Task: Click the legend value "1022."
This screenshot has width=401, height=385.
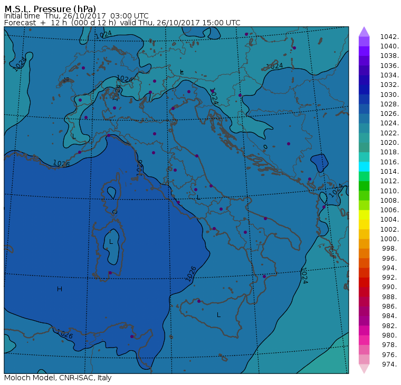Action: coord(389,133)
